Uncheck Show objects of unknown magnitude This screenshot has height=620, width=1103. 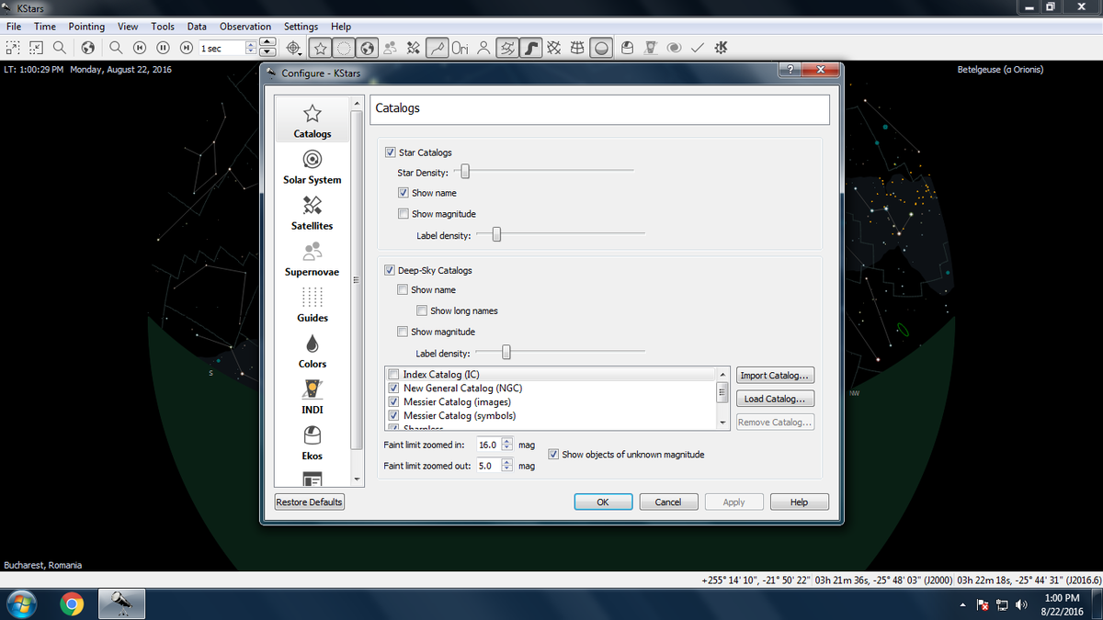click(554, 455)
